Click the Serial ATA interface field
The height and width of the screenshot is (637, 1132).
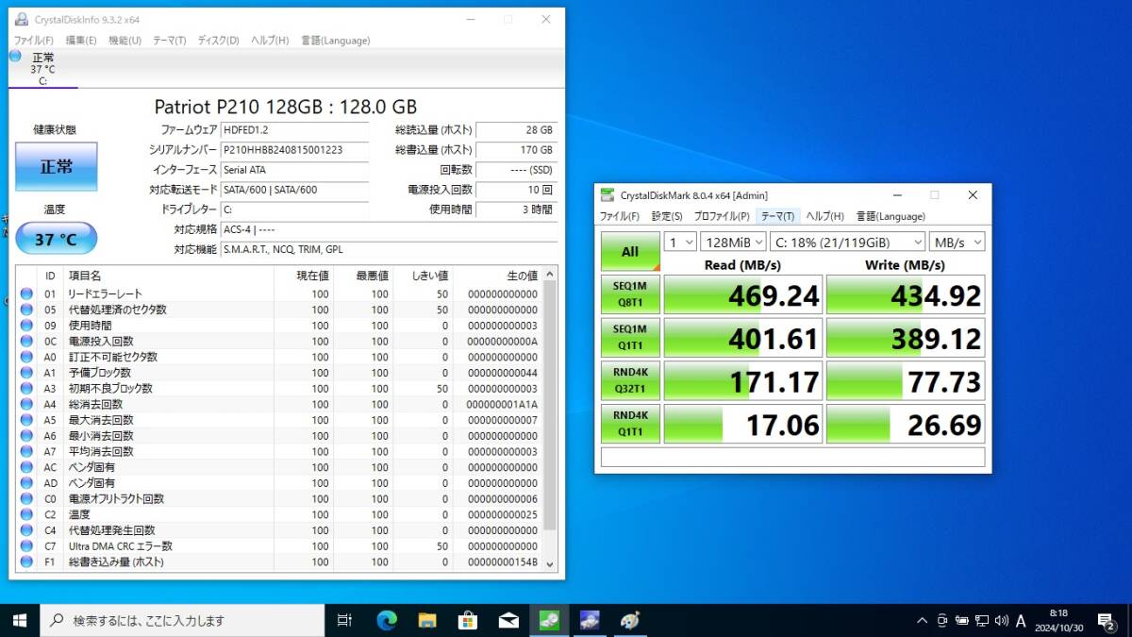(294, 170)
